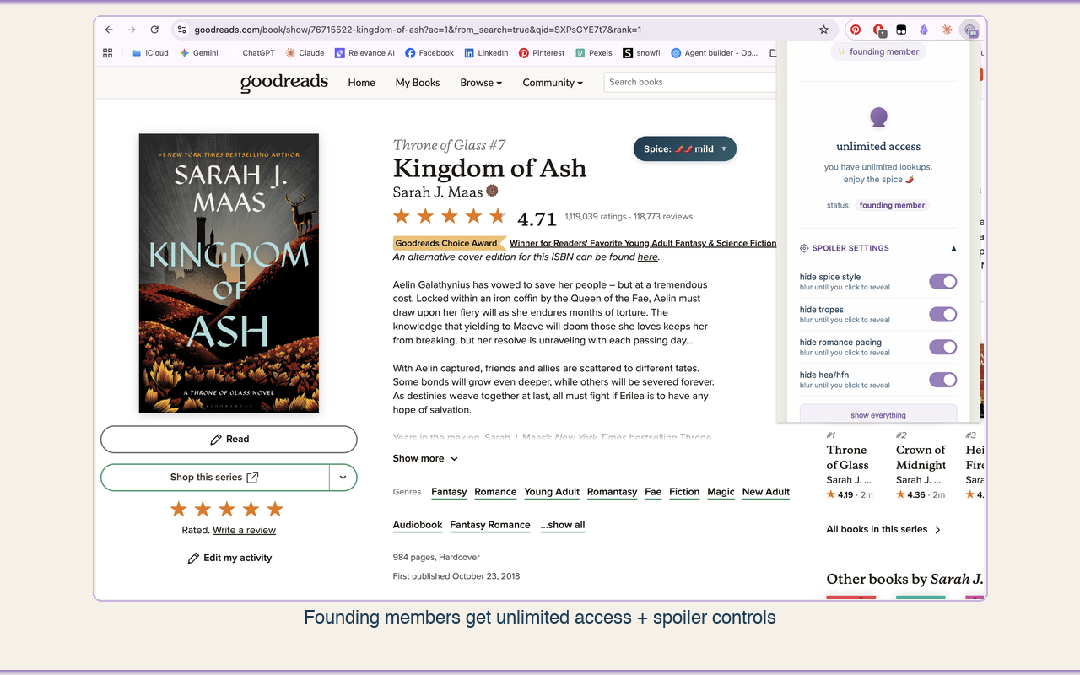Screen dimensions: 1080x675
Task: Open the Pinterest bookmark
Action: point(542,52)
